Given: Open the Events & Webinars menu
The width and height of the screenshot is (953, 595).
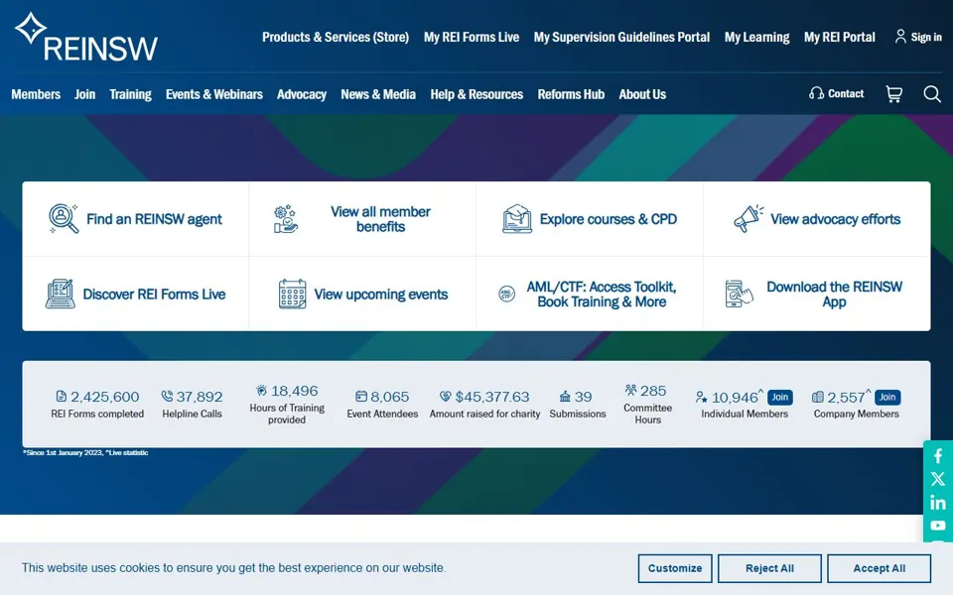Looking at the screenshot, I should click(214, 94).
